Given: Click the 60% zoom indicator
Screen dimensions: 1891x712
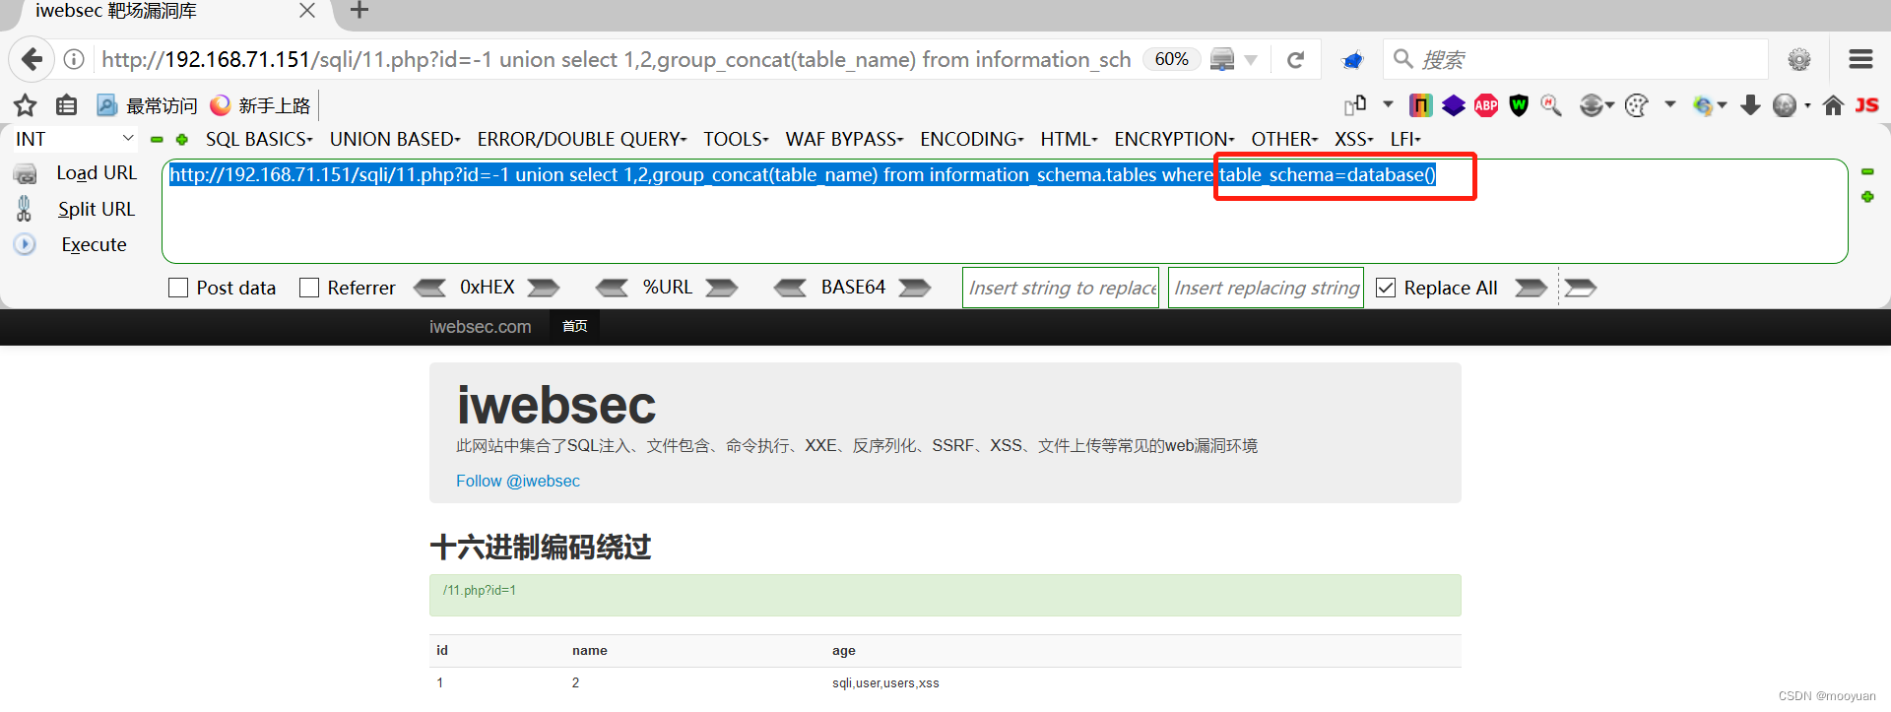Looking at the screenshot, I should point(1171,59).
